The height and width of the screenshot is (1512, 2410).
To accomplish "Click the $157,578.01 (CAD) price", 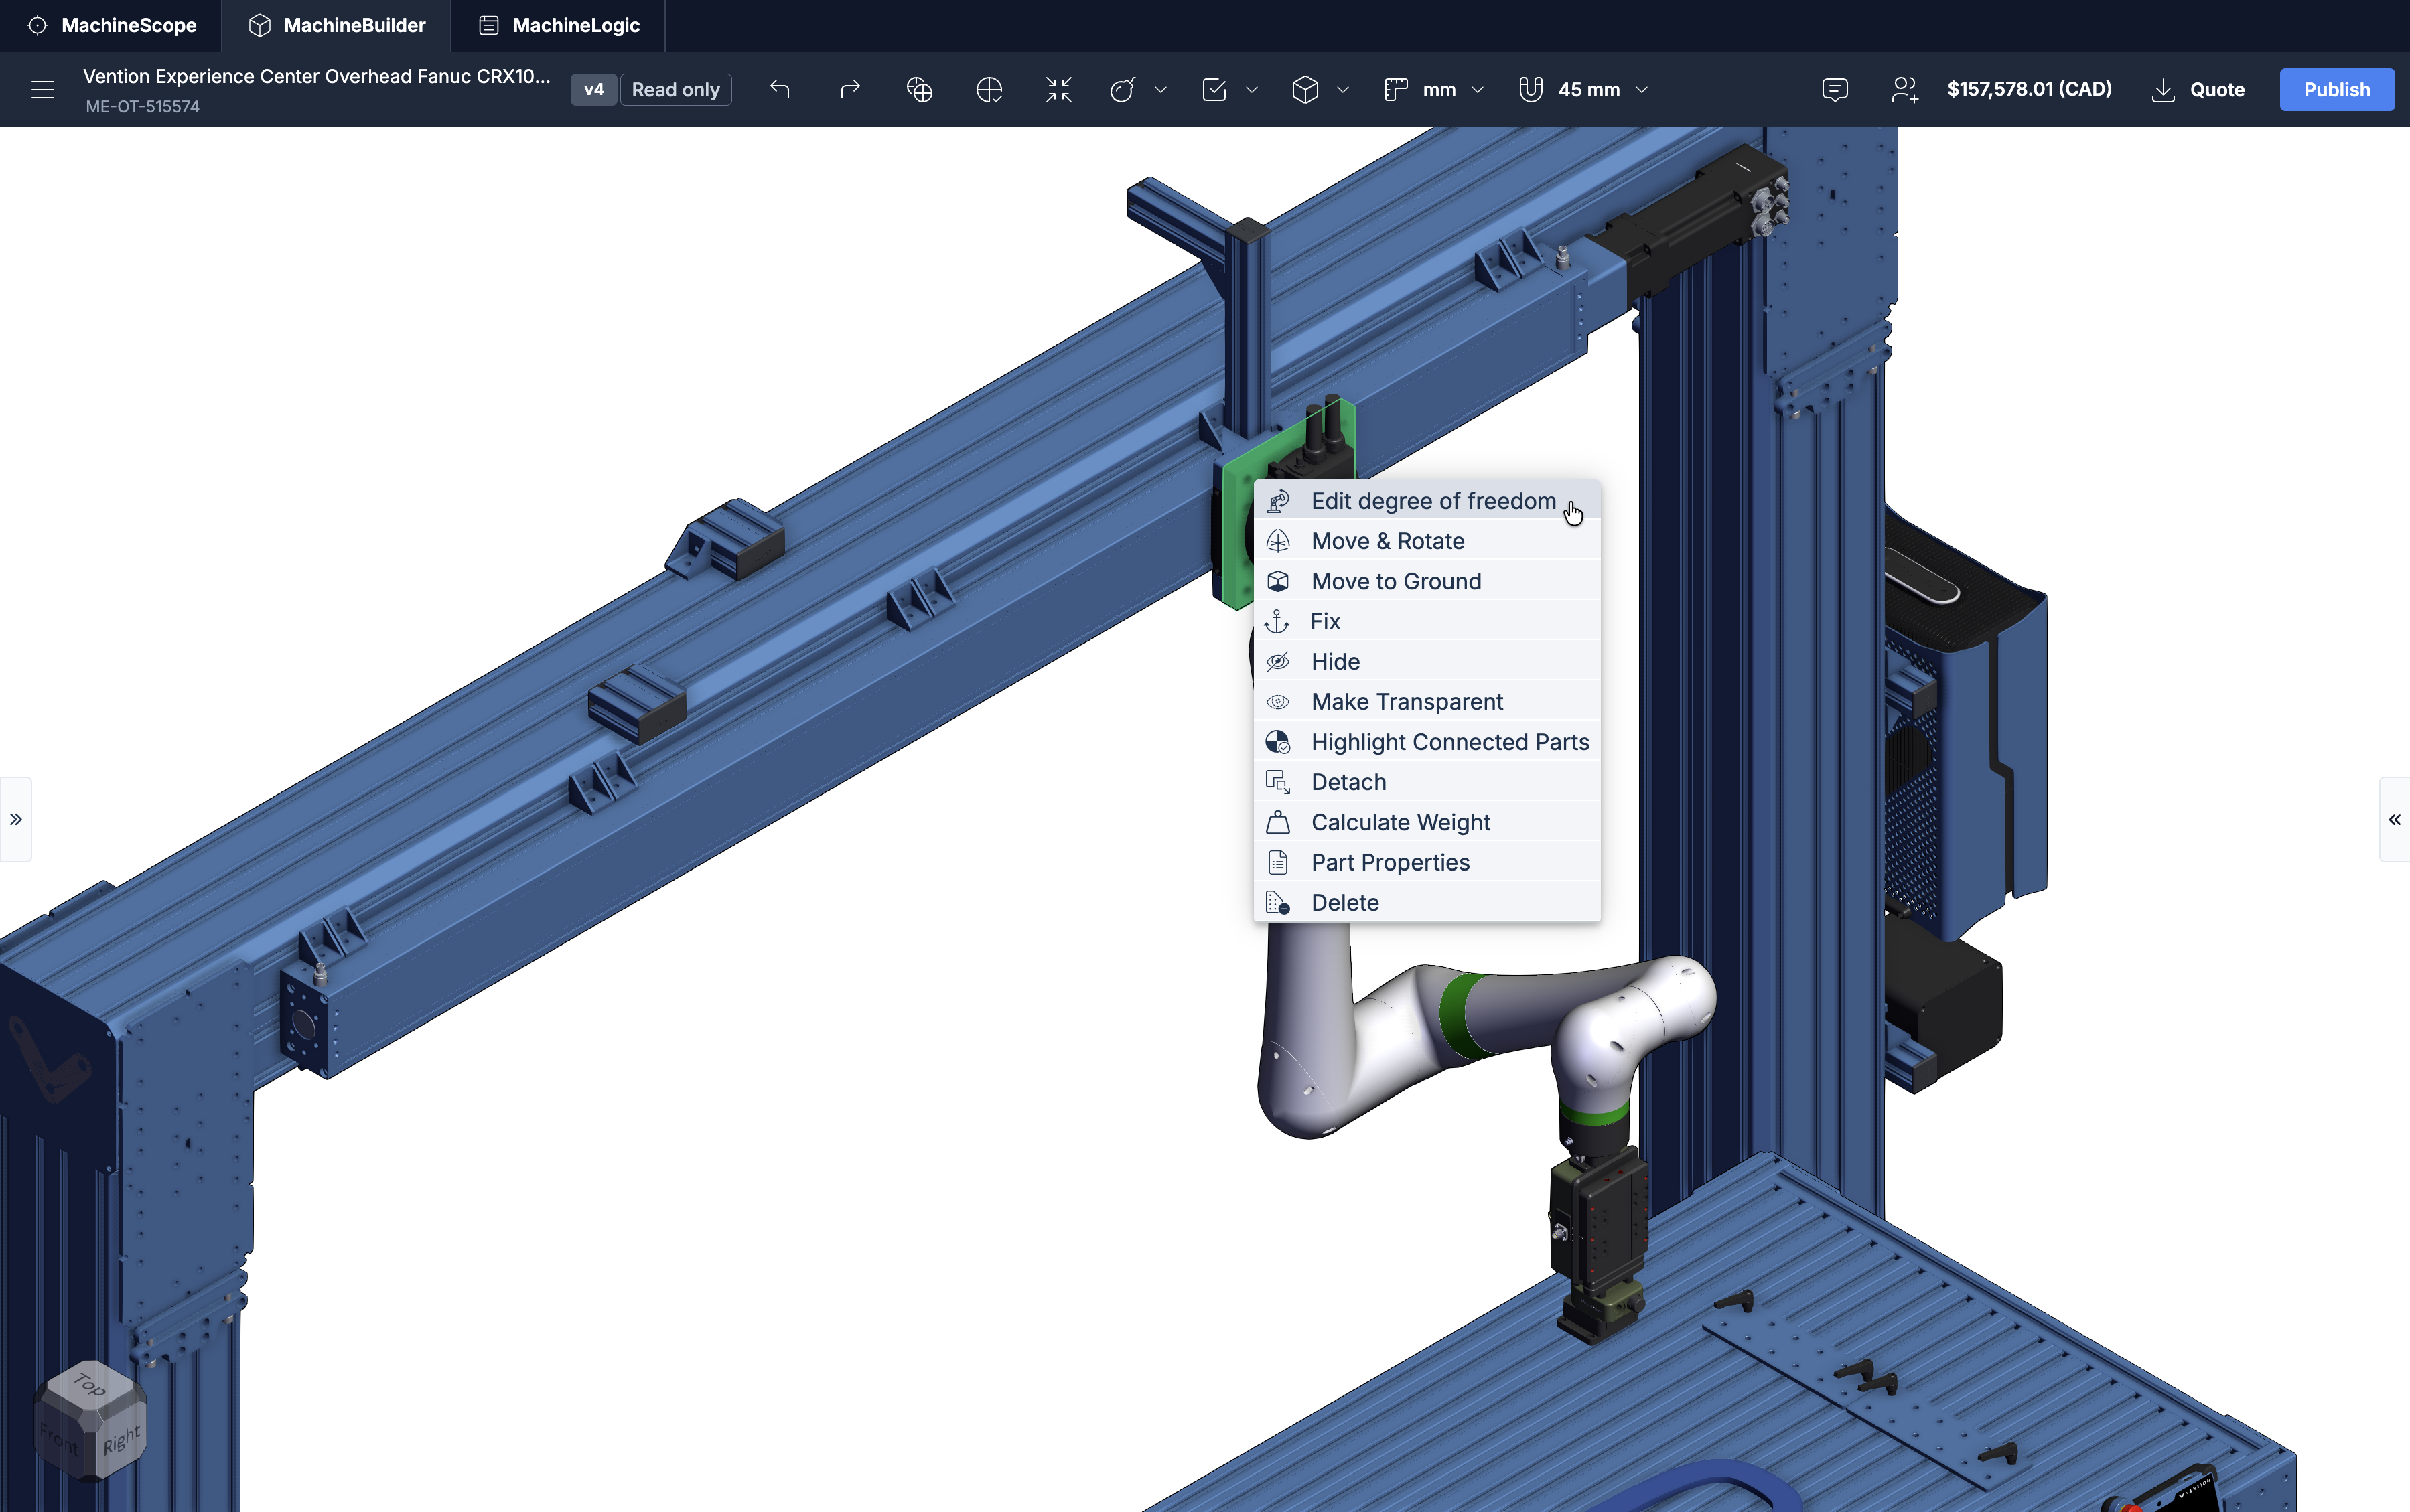I will (2029, 90).
